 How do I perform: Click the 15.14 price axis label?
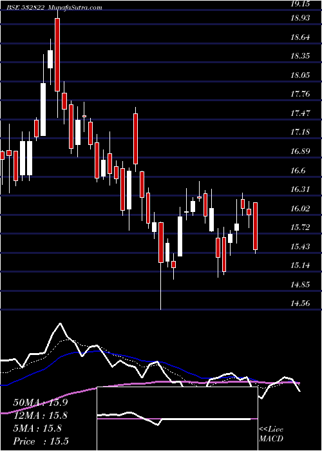301,265
